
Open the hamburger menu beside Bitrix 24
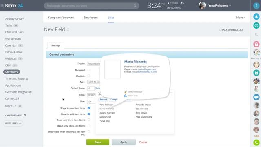pos(2,5)
